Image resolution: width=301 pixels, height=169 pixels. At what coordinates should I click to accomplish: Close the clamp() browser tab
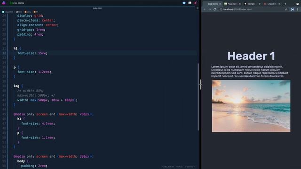260,4
